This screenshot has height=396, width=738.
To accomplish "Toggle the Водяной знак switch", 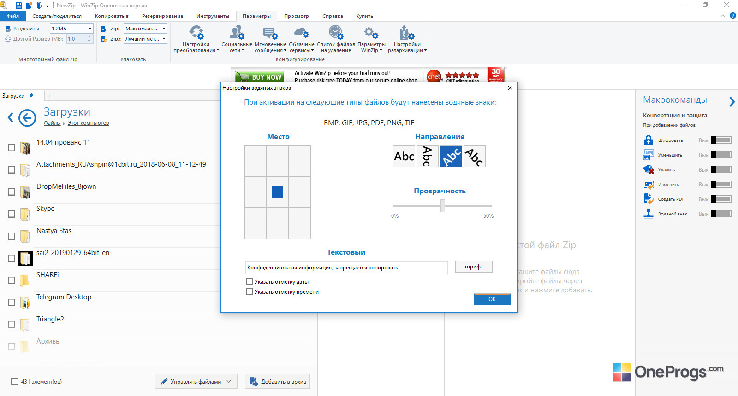I will click(721, 214).
